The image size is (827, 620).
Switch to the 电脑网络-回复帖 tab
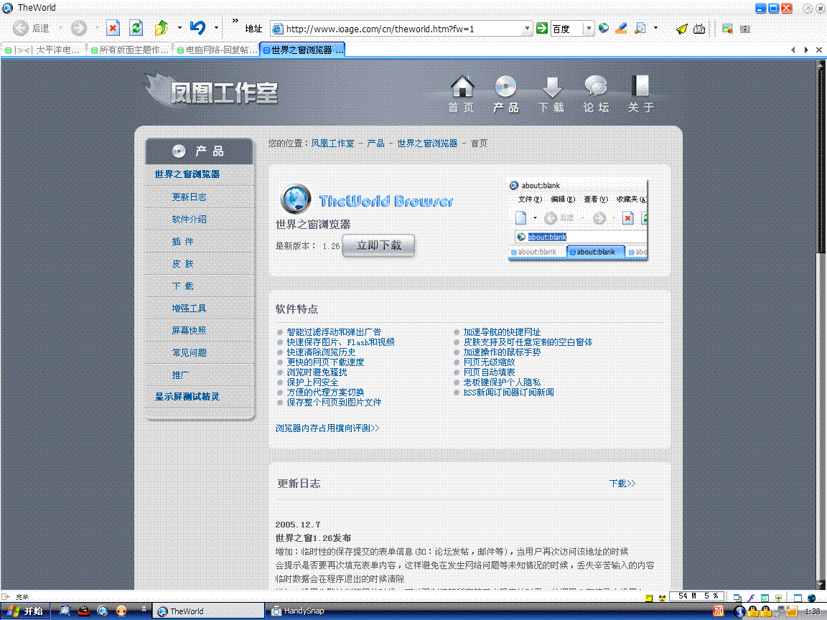point(215,50)
